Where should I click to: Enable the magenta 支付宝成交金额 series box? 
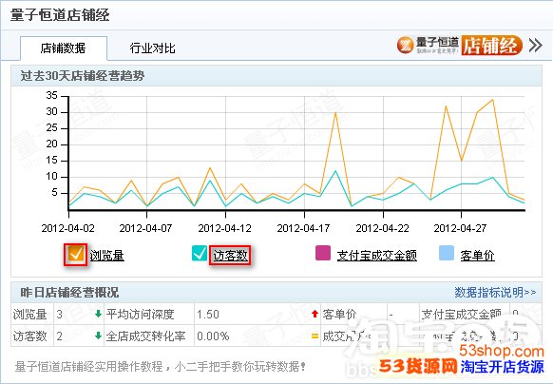pos(323,253)
